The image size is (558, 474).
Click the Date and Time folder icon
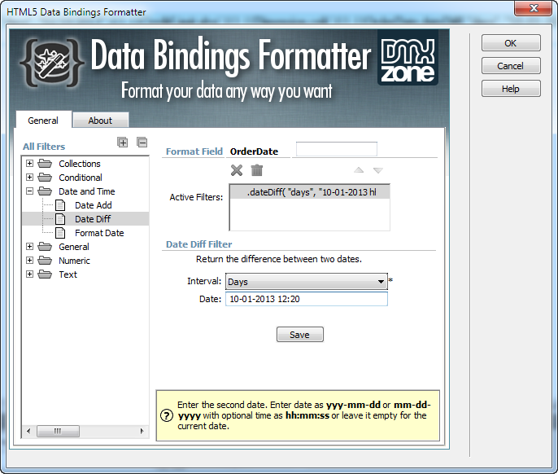point(45,191)
